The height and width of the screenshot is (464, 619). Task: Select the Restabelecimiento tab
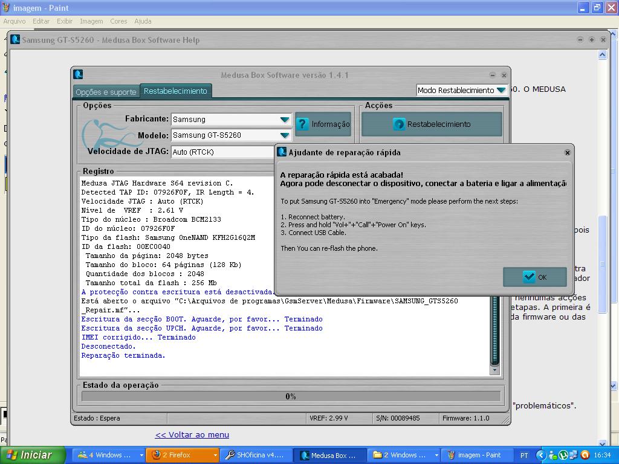click(175, 91)
